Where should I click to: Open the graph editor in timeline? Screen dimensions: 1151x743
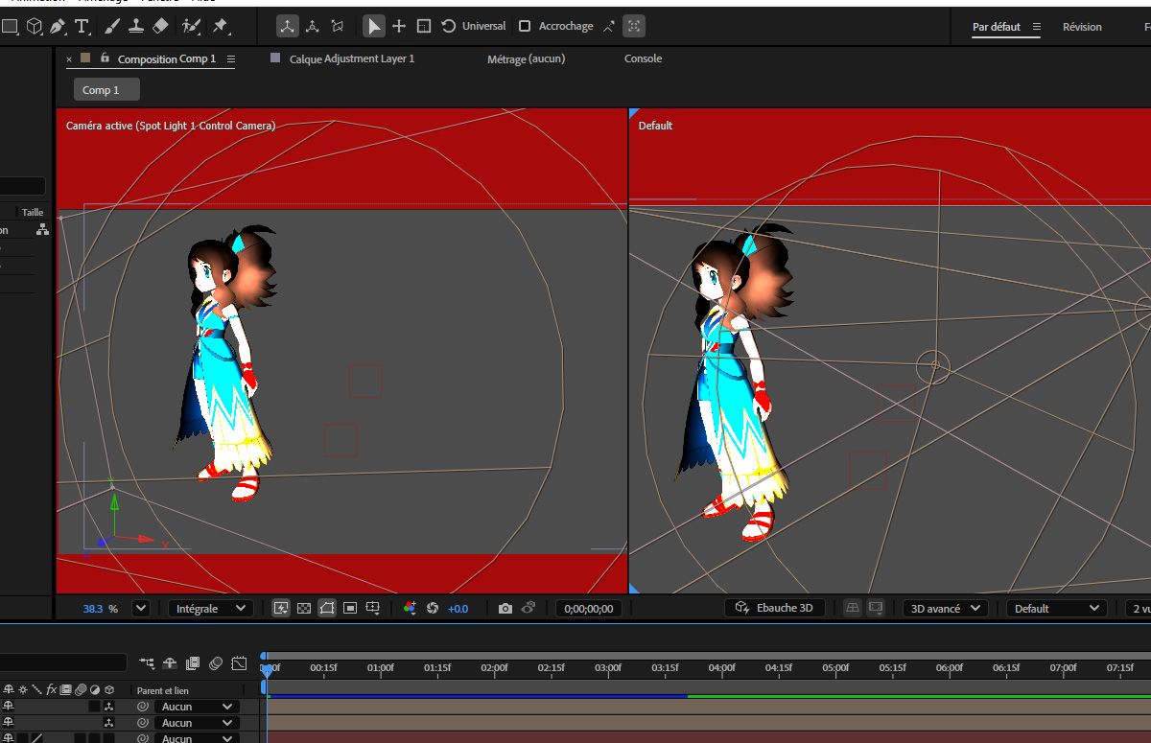[x=239, y=662]
